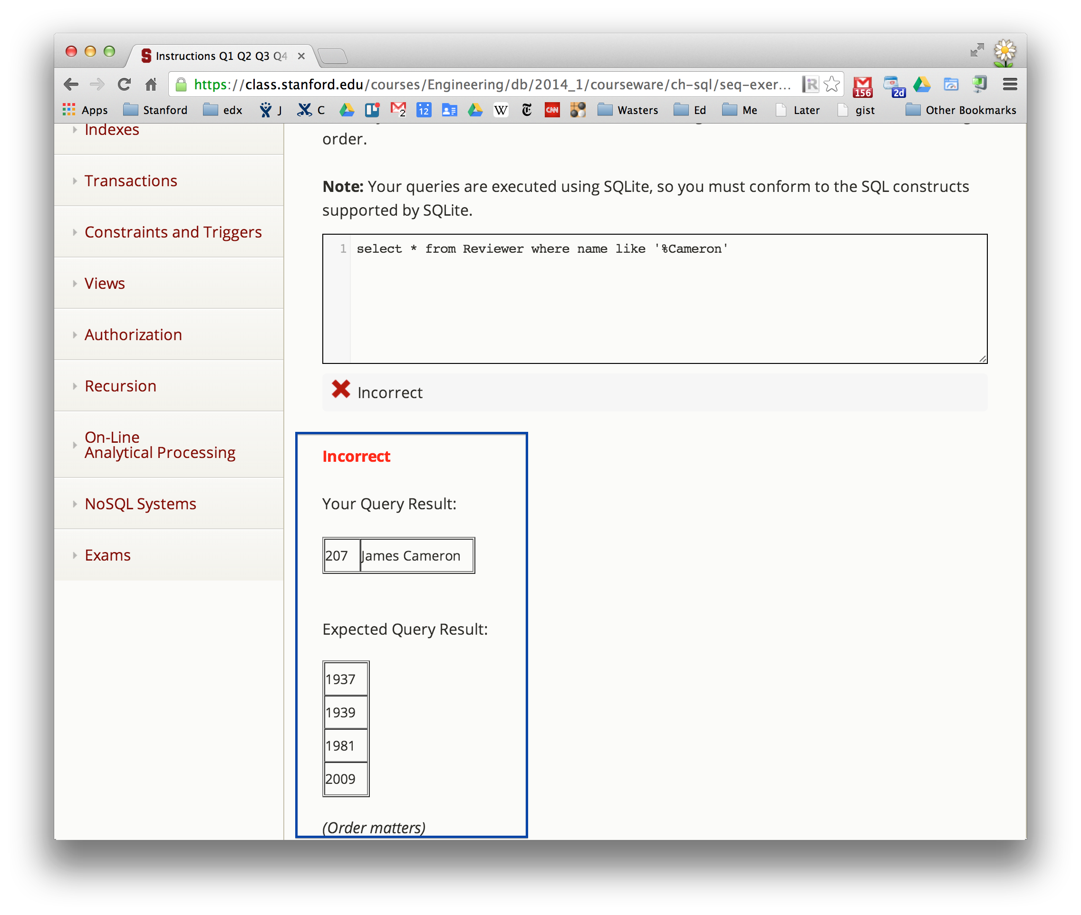
Task: Open the NoSQL Systems link
Action: pyautogui.click(x=140, y=504)
